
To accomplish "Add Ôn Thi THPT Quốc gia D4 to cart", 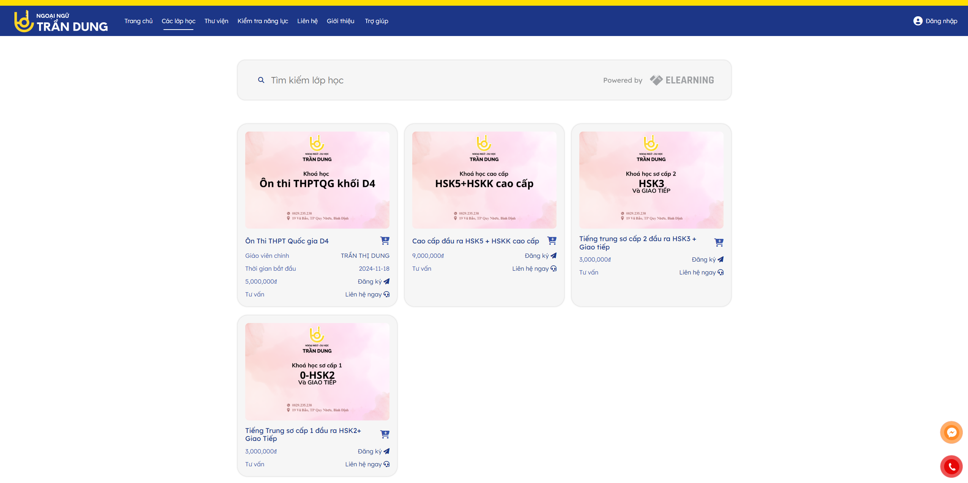I will 385,240.
